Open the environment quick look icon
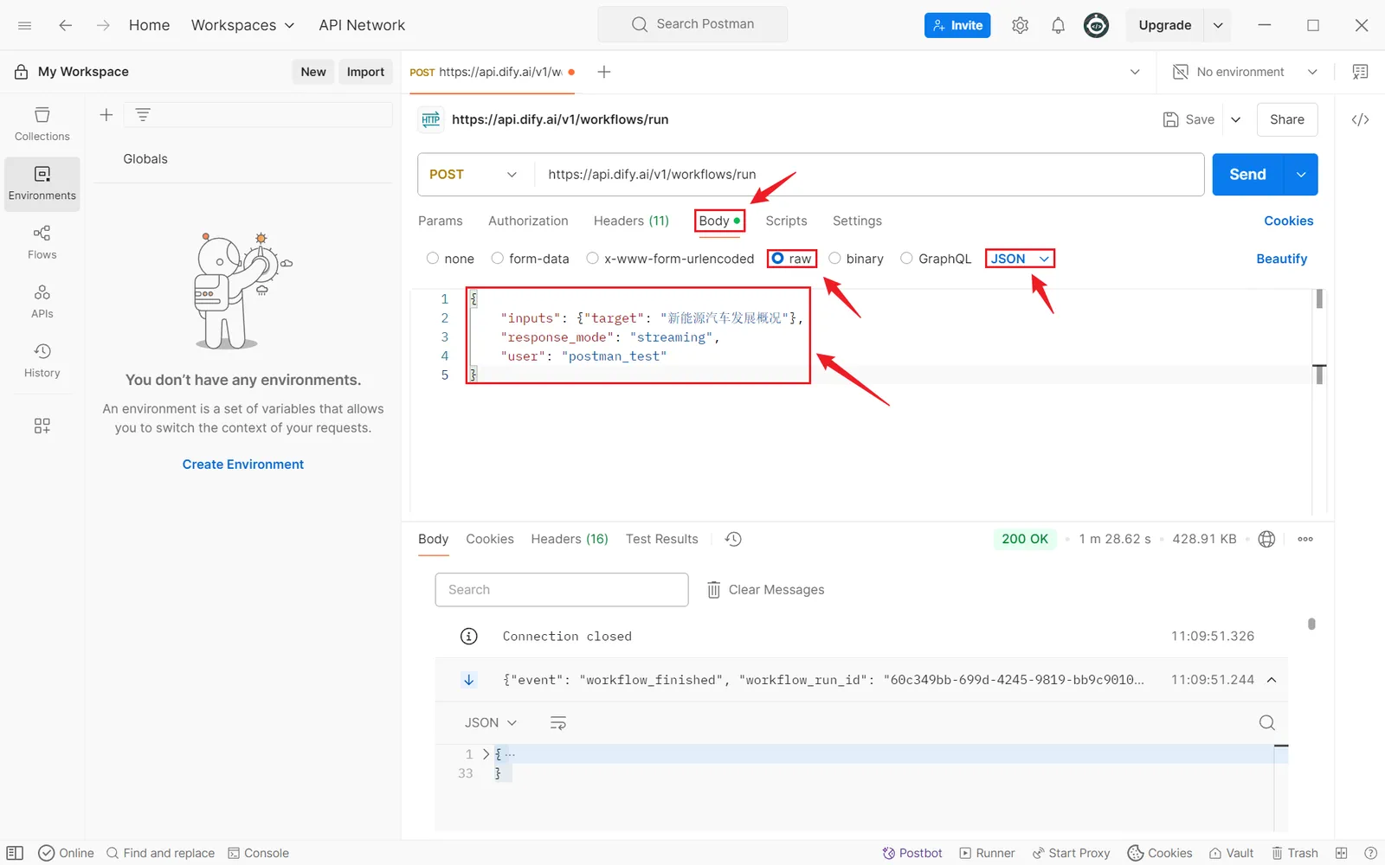This screenshot has height=865, width=1385. pos(1360,72)
